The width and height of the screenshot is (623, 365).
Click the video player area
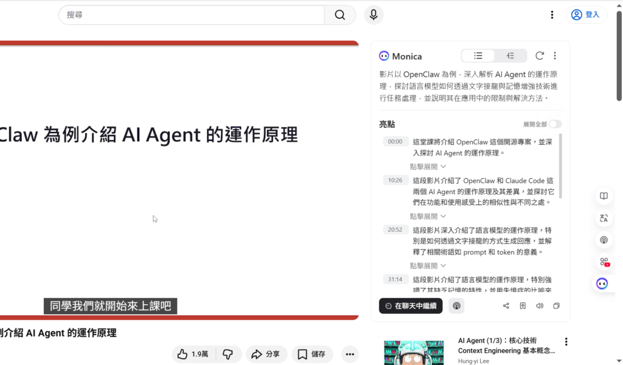[179, 180]
